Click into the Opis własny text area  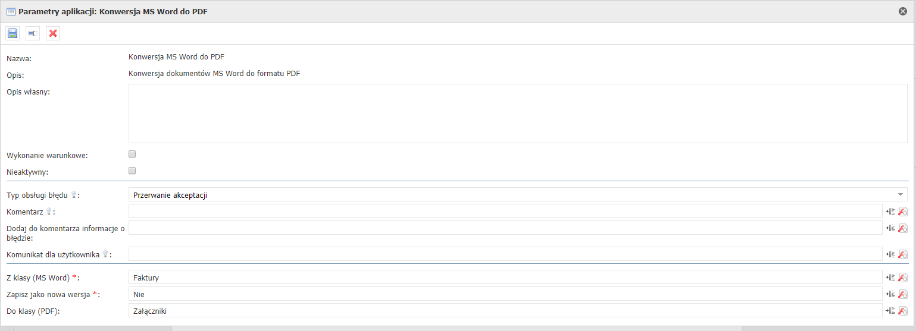[x=518, y=114]
